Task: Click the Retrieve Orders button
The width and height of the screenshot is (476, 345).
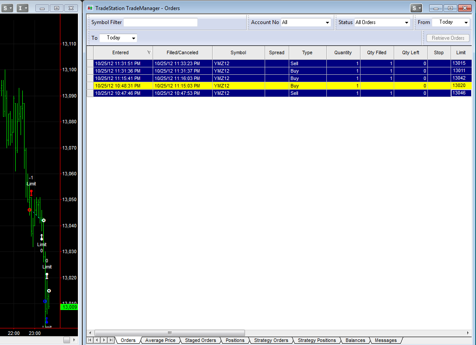Action: (448, 38)
